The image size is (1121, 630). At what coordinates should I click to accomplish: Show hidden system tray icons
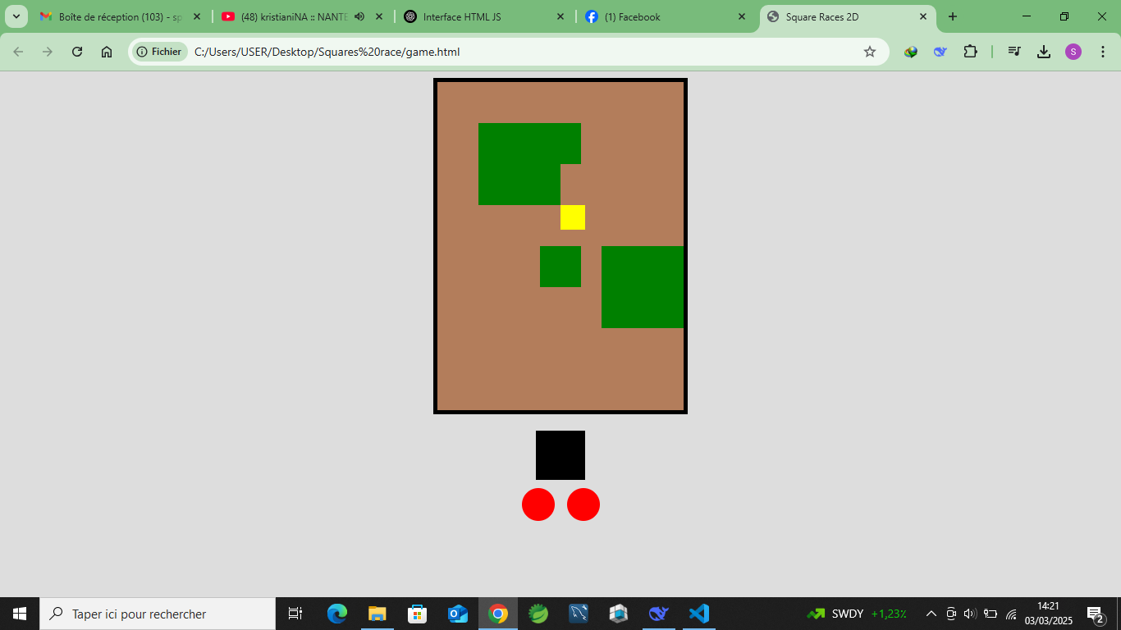coord(931,614)
